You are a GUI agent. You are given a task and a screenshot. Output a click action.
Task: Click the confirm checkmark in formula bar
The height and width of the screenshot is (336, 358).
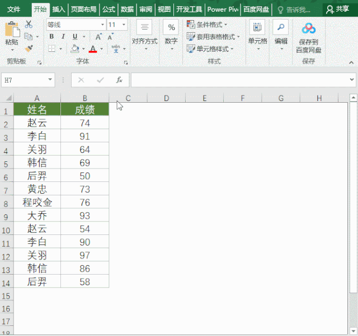[100, 80]
